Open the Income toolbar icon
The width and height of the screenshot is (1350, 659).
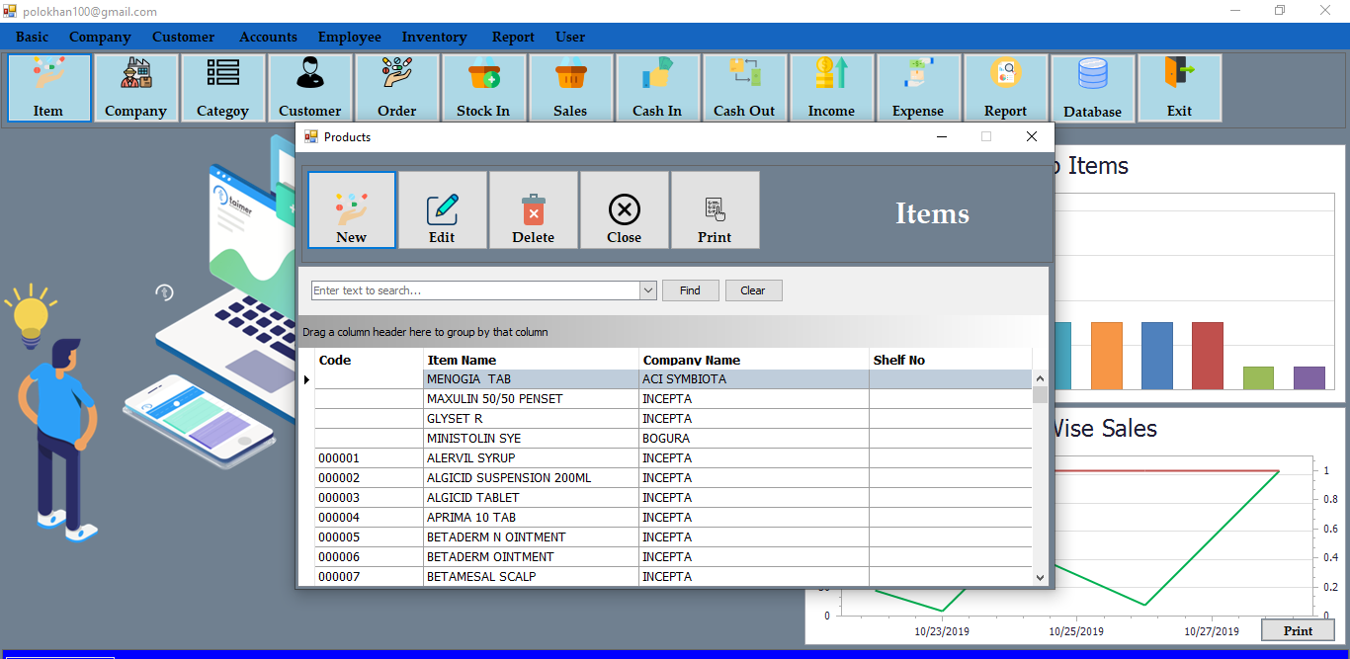coord(831,88)
